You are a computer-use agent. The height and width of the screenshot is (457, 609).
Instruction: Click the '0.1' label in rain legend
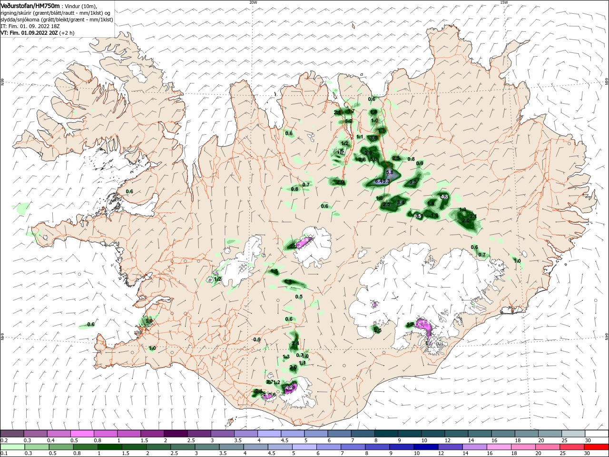4,453
